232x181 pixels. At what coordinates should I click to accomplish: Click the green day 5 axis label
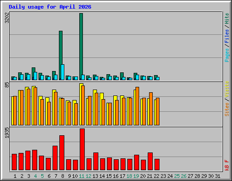point(42,176)
